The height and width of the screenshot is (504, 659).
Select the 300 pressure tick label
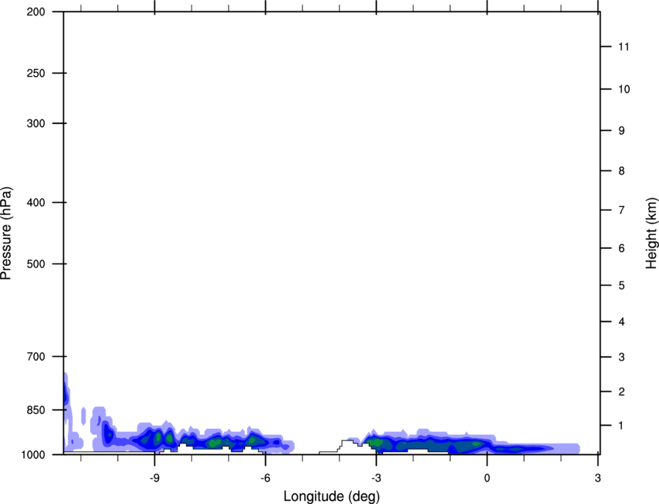pyautogui.click(x=36, y=123)
